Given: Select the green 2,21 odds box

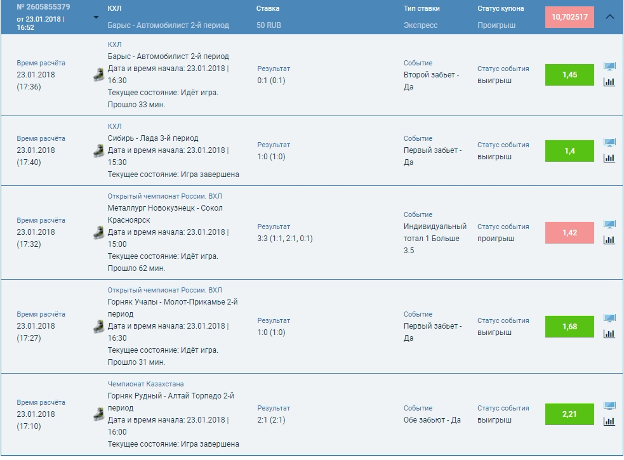Looking at the screenshot, I should 569,414.
